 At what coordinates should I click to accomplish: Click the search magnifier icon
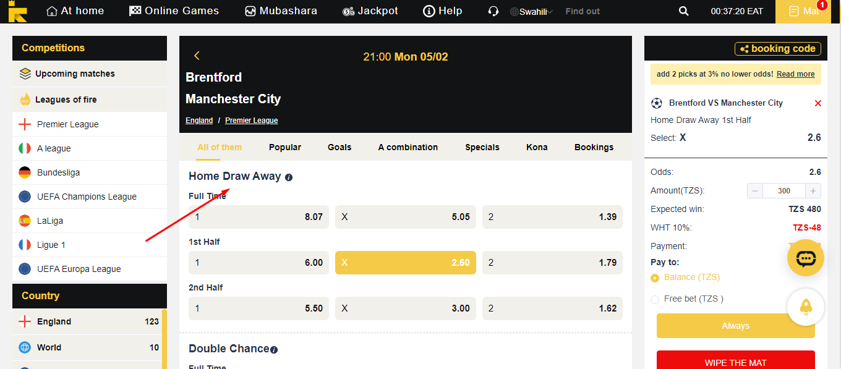coord(683,11)
